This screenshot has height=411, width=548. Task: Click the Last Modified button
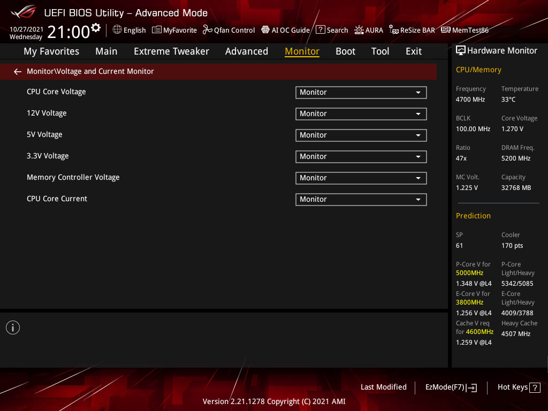[x=383, y=387]
